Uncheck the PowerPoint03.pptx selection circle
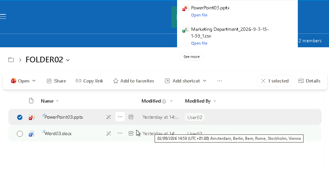329x171 pixels. 20,117
